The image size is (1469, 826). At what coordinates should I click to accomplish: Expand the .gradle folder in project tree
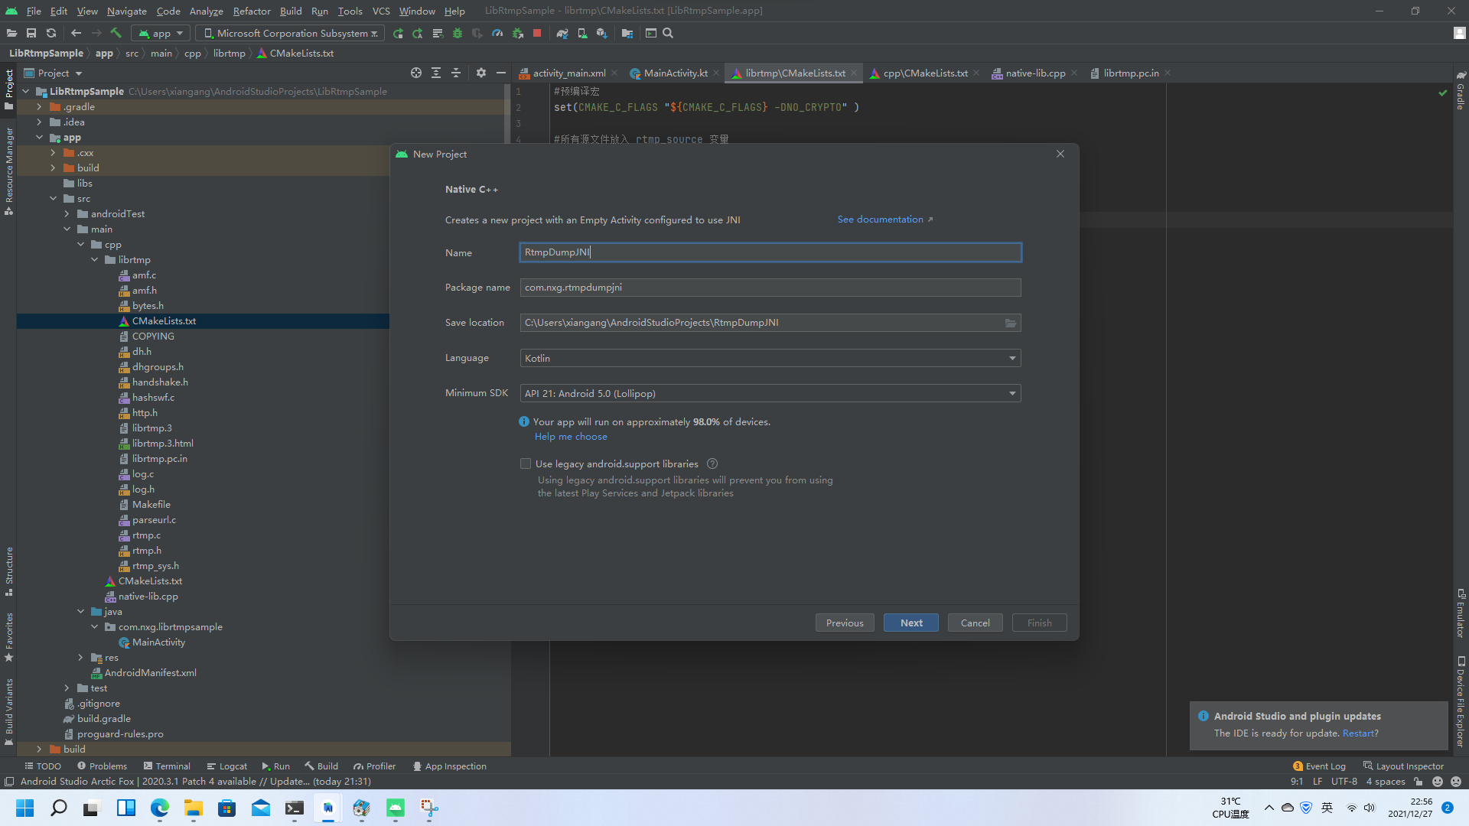(x=38, y=106)
